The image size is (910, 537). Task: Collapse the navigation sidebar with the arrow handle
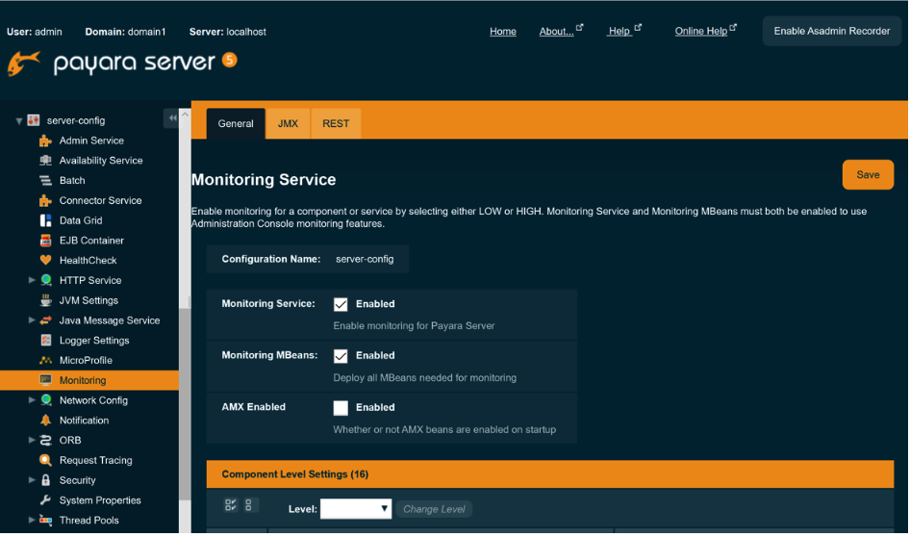coord(172,117)
